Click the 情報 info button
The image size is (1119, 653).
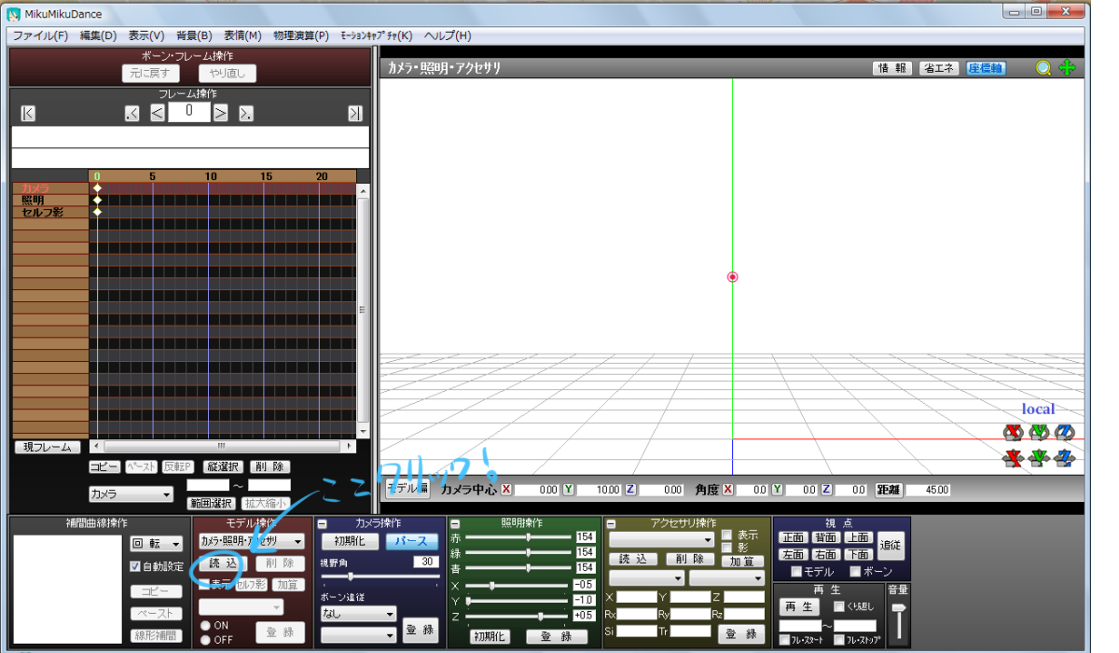click(892, 68)
